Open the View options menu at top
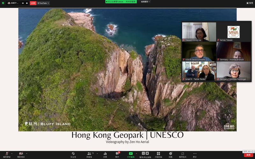 145,2
